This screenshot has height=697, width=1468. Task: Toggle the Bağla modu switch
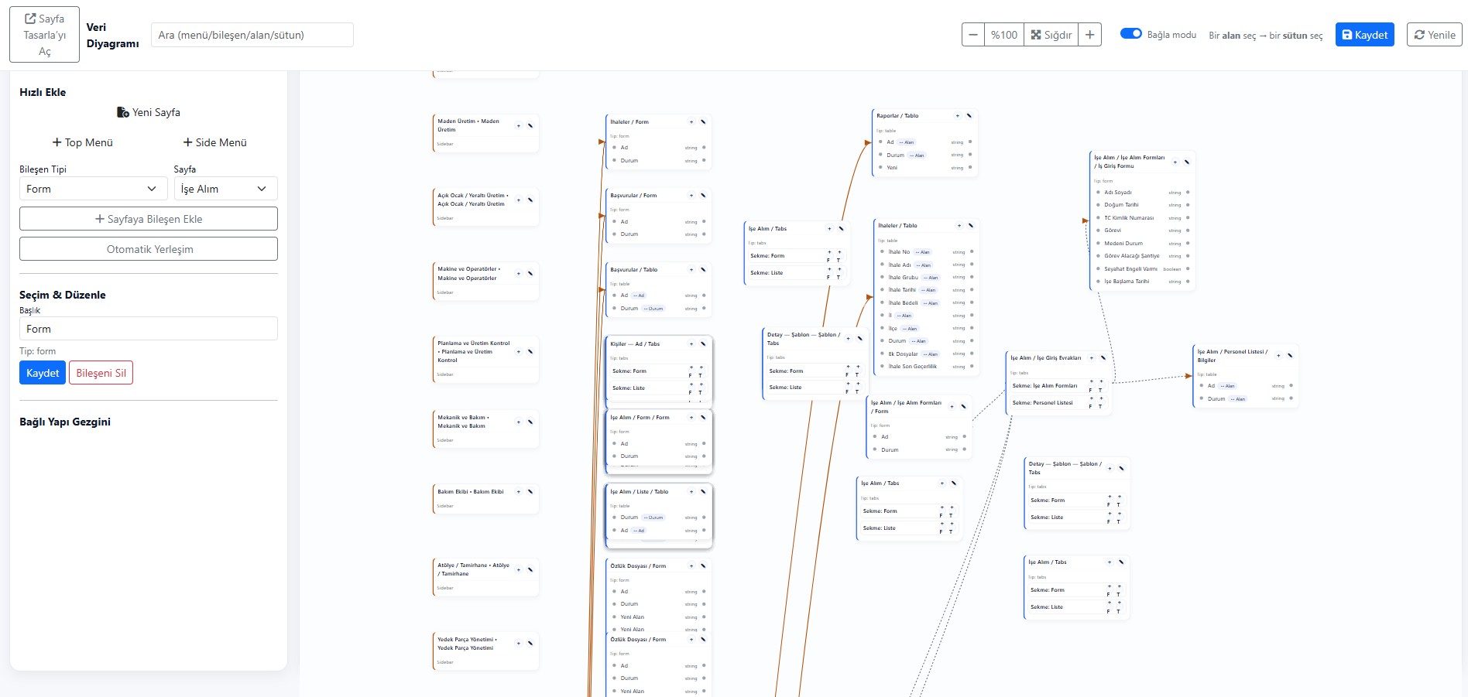[x=1131, y=34]
